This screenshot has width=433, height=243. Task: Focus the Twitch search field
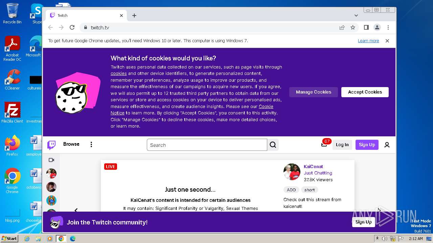tap(207, 145)
